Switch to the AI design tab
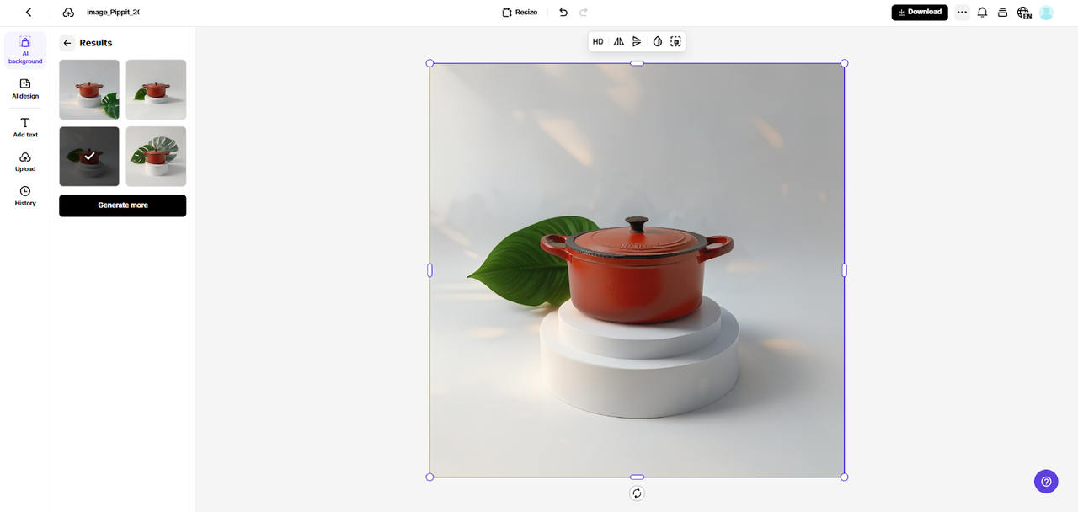This screenshot has height=512, width=1078. [25, 88]
